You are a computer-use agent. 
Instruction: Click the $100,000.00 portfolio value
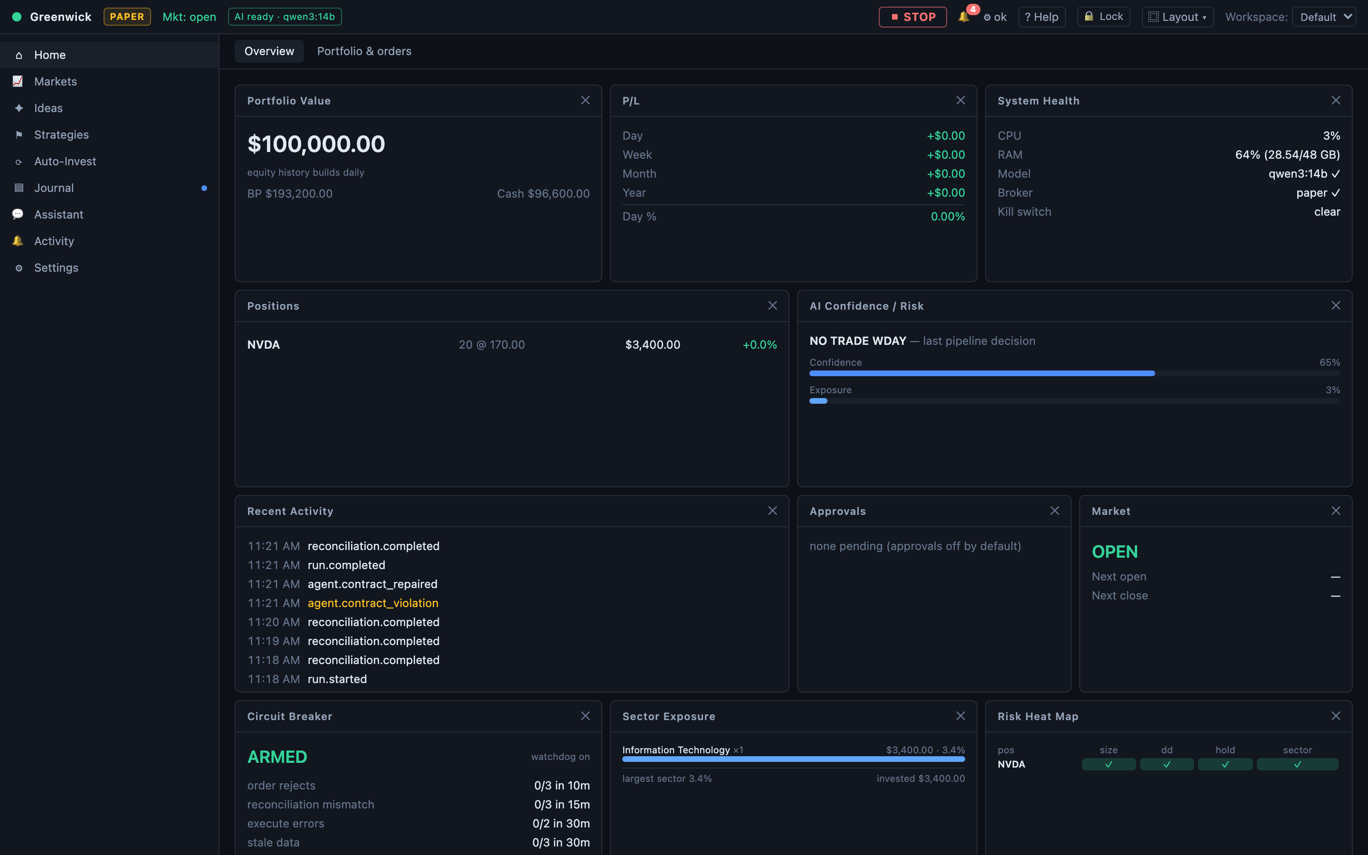tap(316, 143)
